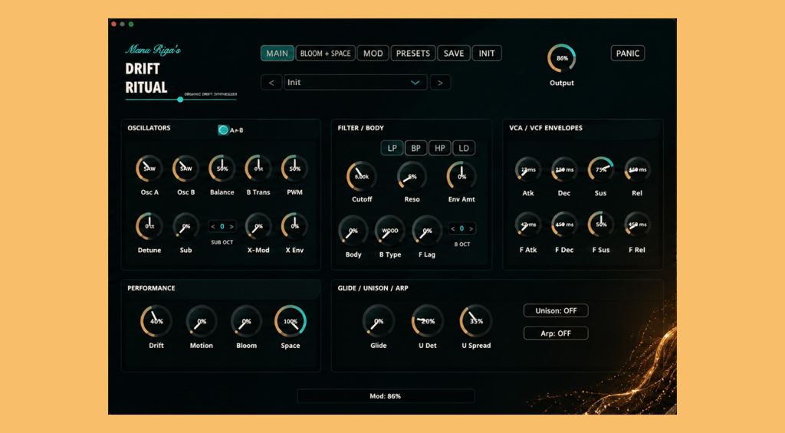Click the Mod: 86% status bar
785x433 pixels.
click(386, 396)
